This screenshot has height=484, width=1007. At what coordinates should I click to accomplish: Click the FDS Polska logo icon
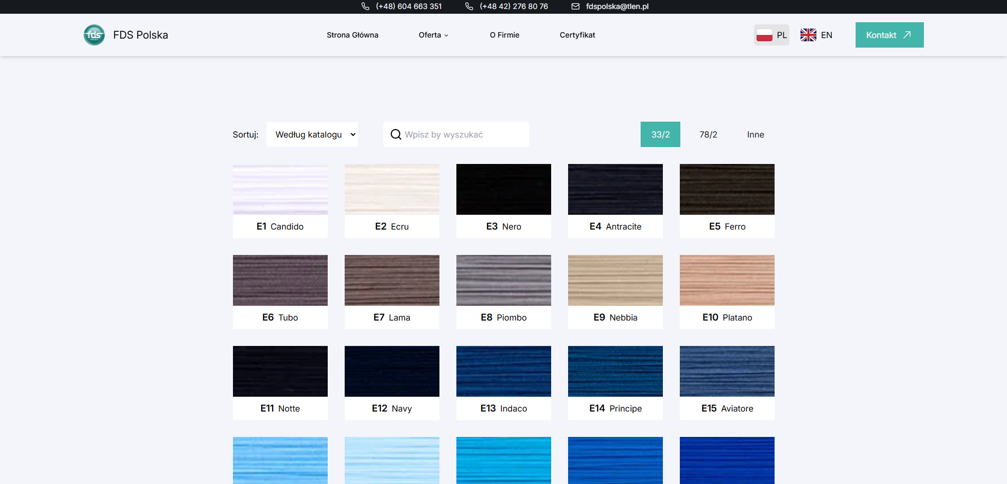pyautogui.click(x=94, y=35)
